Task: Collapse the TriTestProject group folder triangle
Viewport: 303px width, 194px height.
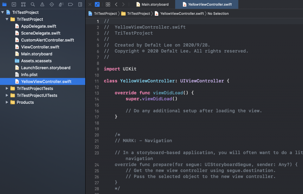Action: [x=7, y=19]
